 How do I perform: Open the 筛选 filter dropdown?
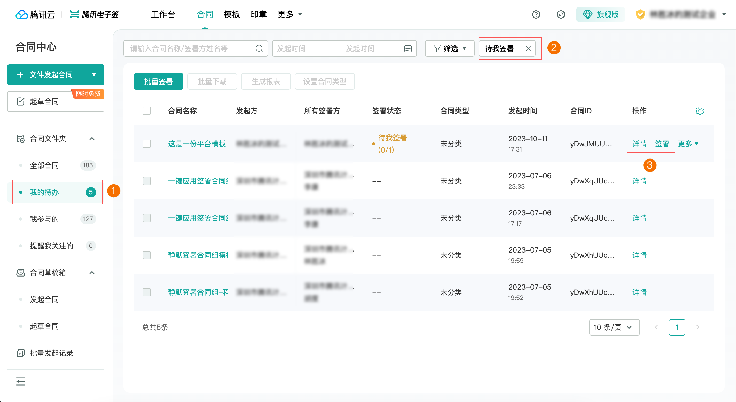pyautogui.click(x=449, y=48)
